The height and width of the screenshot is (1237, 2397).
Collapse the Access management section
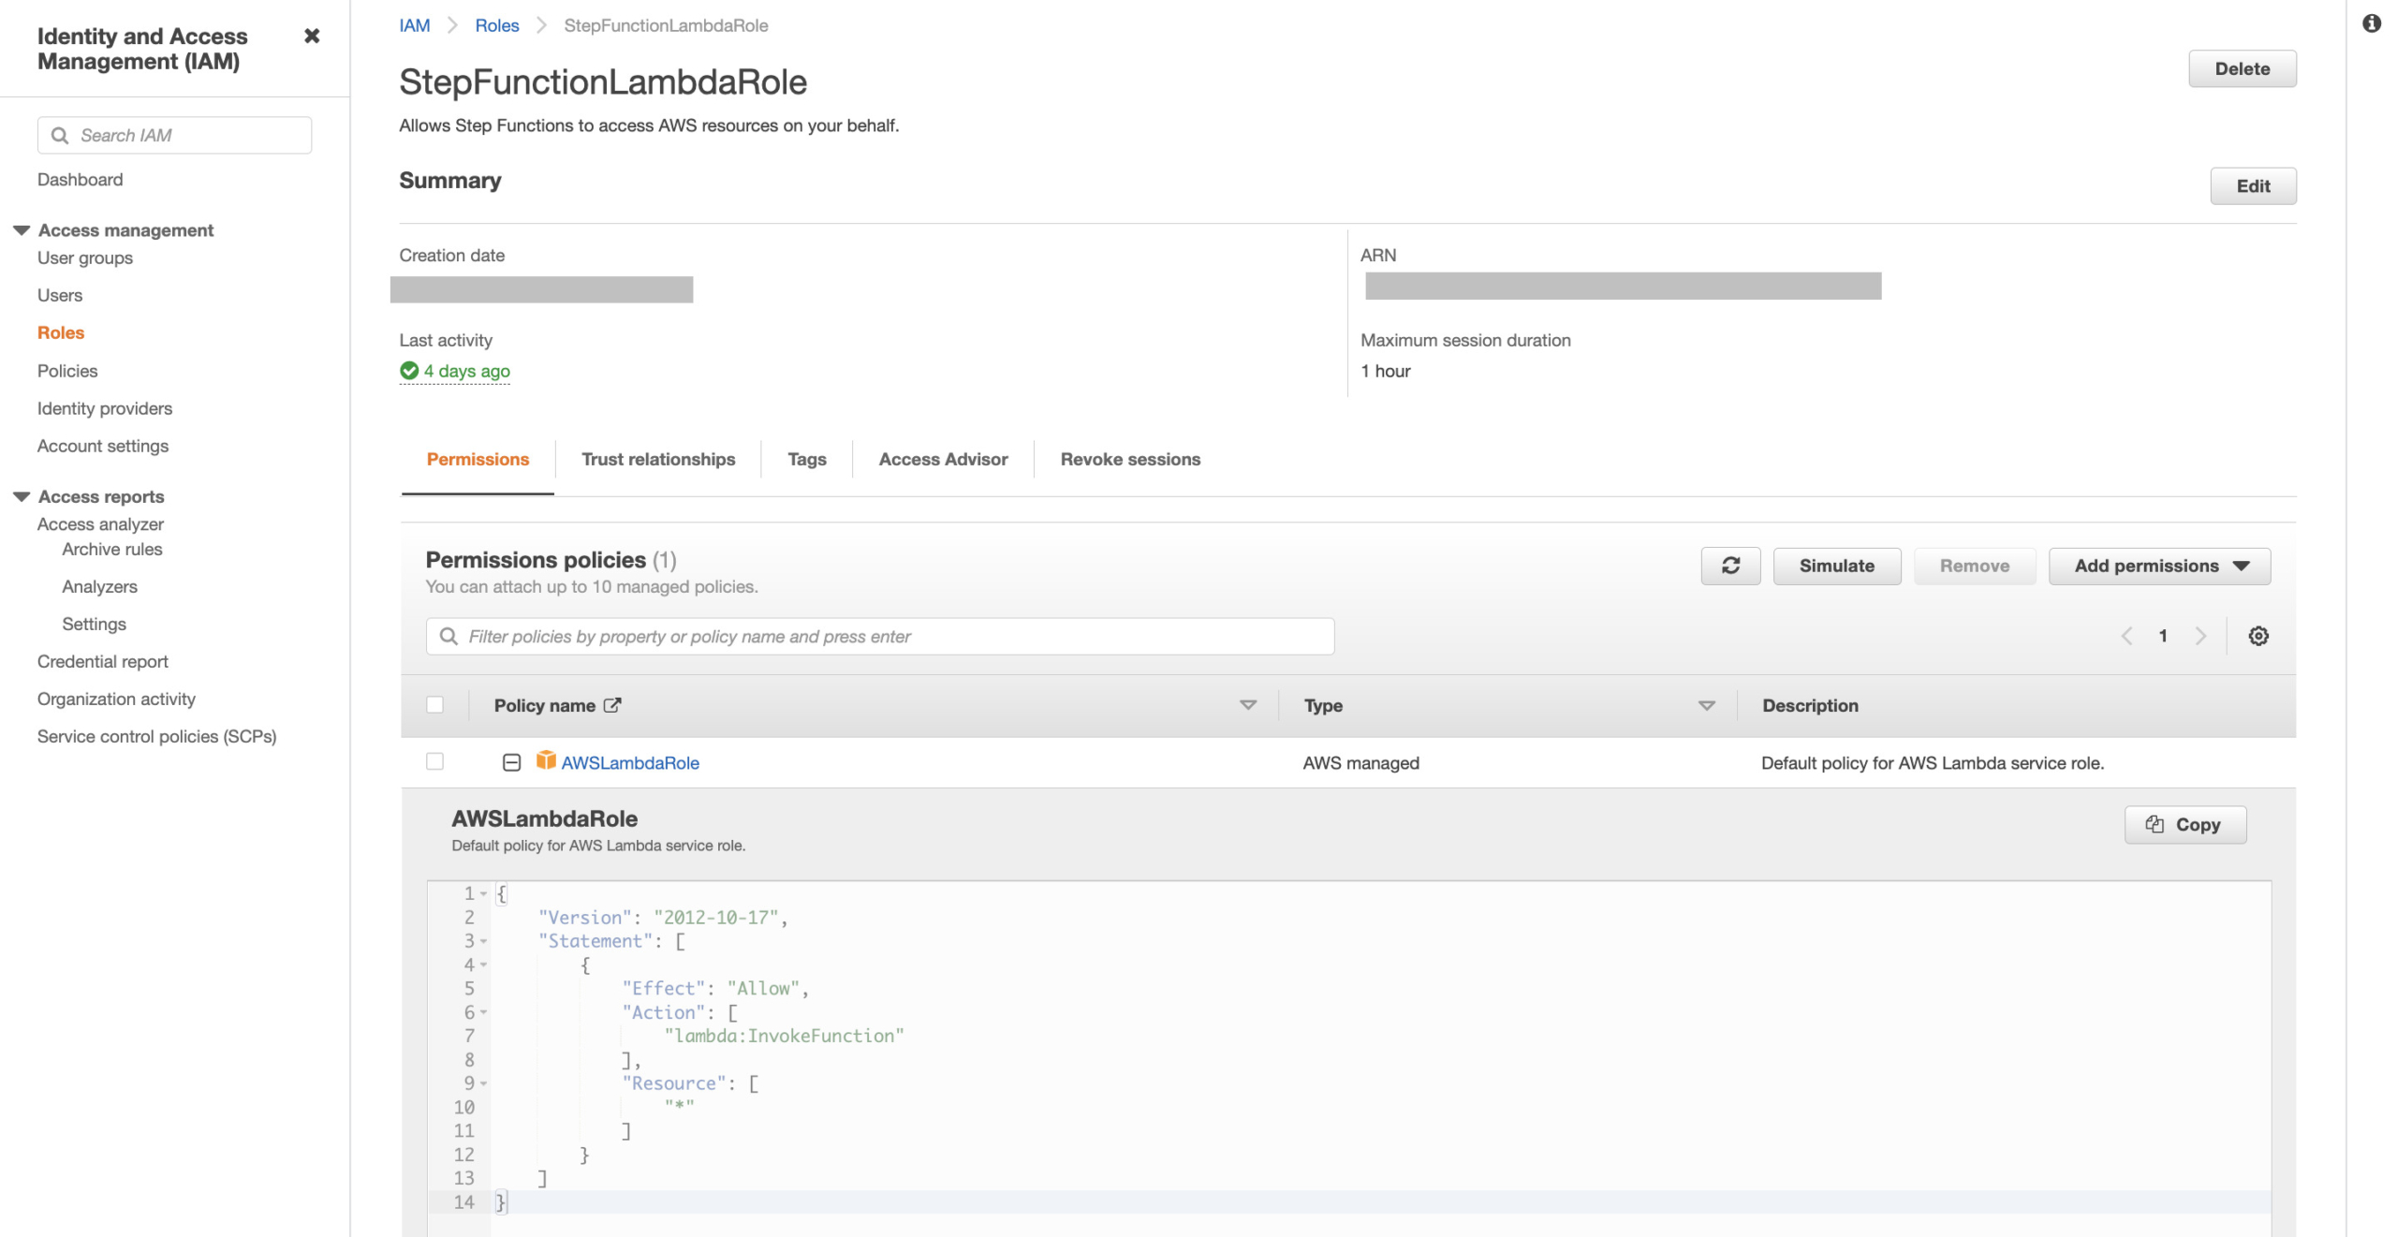[x=22, y=230]
